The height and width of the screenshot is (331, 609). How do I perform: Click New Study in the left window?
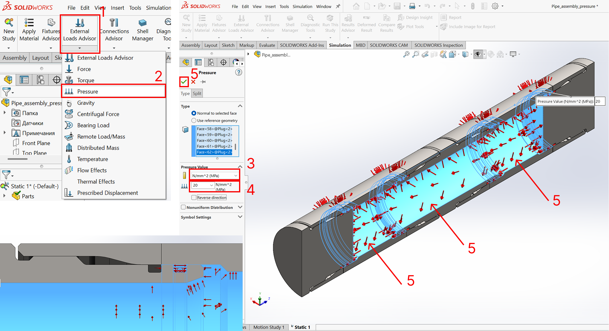(9, 30)
